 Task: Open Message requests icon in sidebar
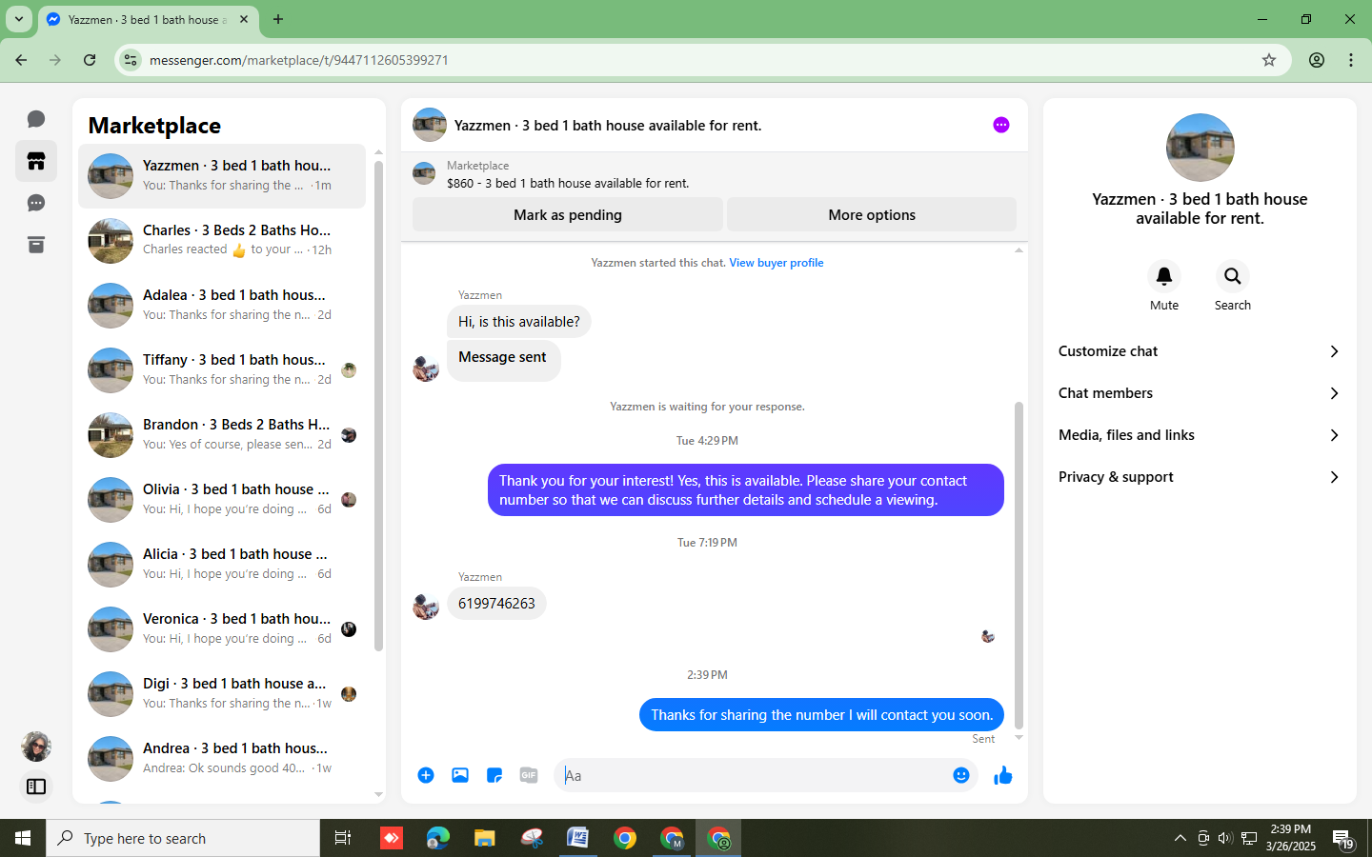(36, 203)
